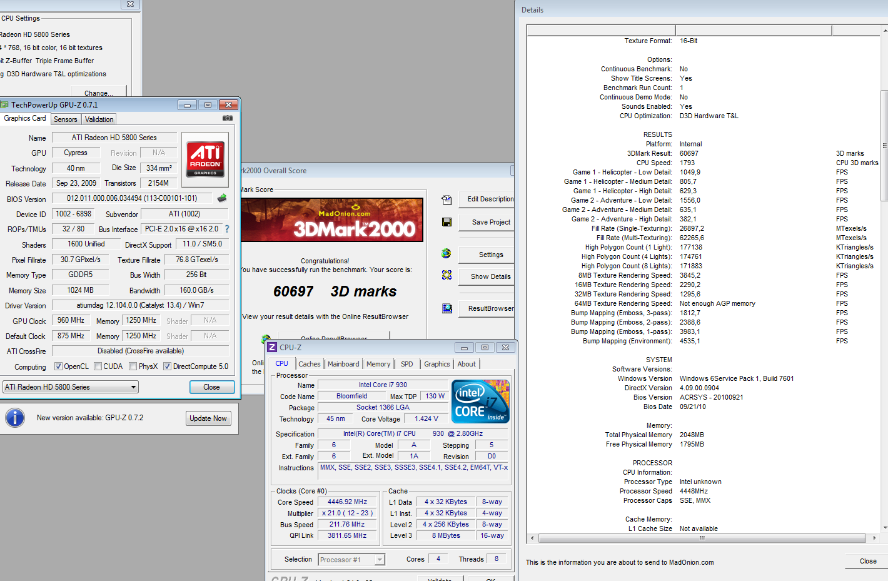Click the Close button in GPU-Z
The image size is (888, 581).
(212, 387)
